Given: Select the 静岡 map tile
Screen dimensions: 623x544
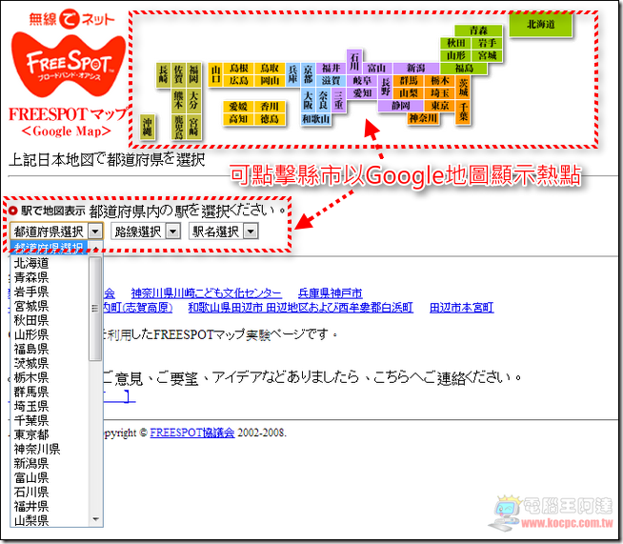Looking at the screenshot, I should (x=400, y=106).
